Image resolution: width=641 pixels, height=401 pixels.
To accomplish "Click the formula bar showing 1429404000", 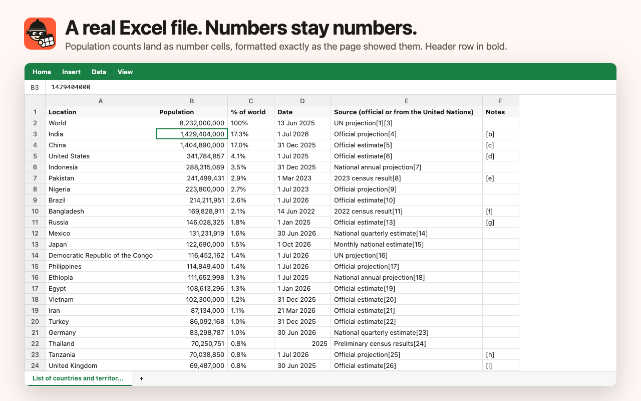I will [x=331, y=87].
